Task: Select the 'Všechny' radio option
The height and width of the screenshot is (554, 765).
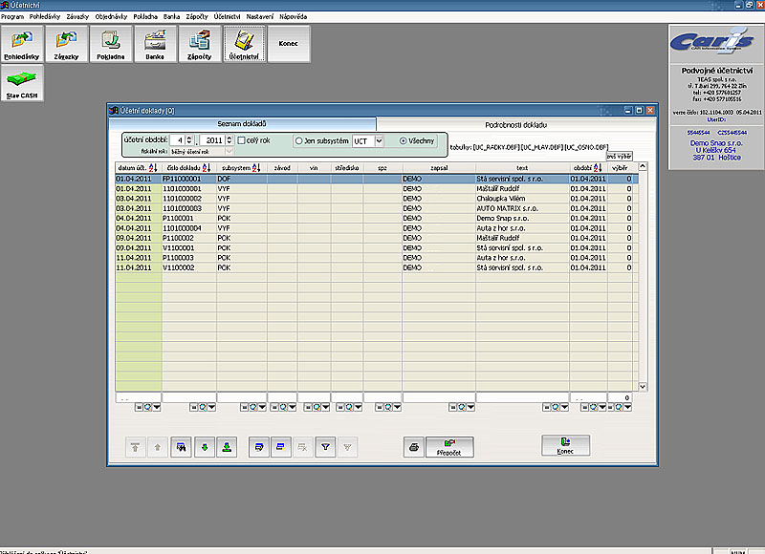Action: click(x=403, y=140)
